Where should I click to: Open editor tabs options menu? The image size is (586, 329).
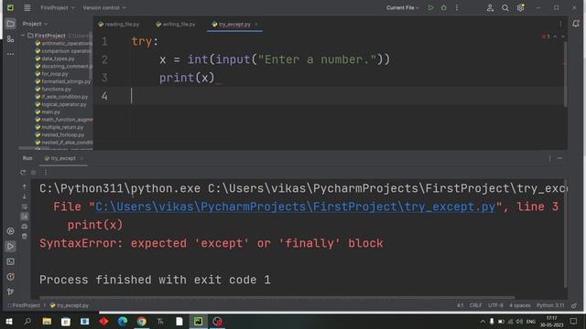click(560, 25)
